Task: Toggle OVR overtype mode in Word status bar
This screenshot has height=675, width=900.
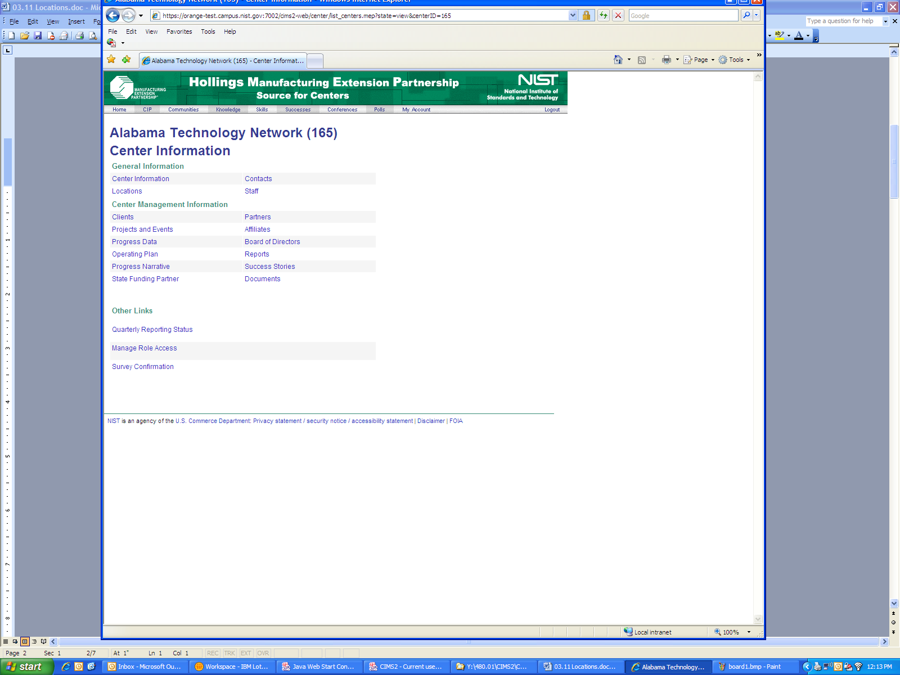Action: pos(263,653)
